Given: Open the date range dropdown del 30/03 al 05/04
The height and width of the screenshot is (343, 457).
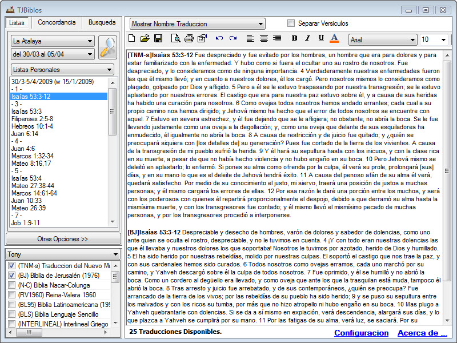Looking at the screenshot, I should (x=53, y=54).
